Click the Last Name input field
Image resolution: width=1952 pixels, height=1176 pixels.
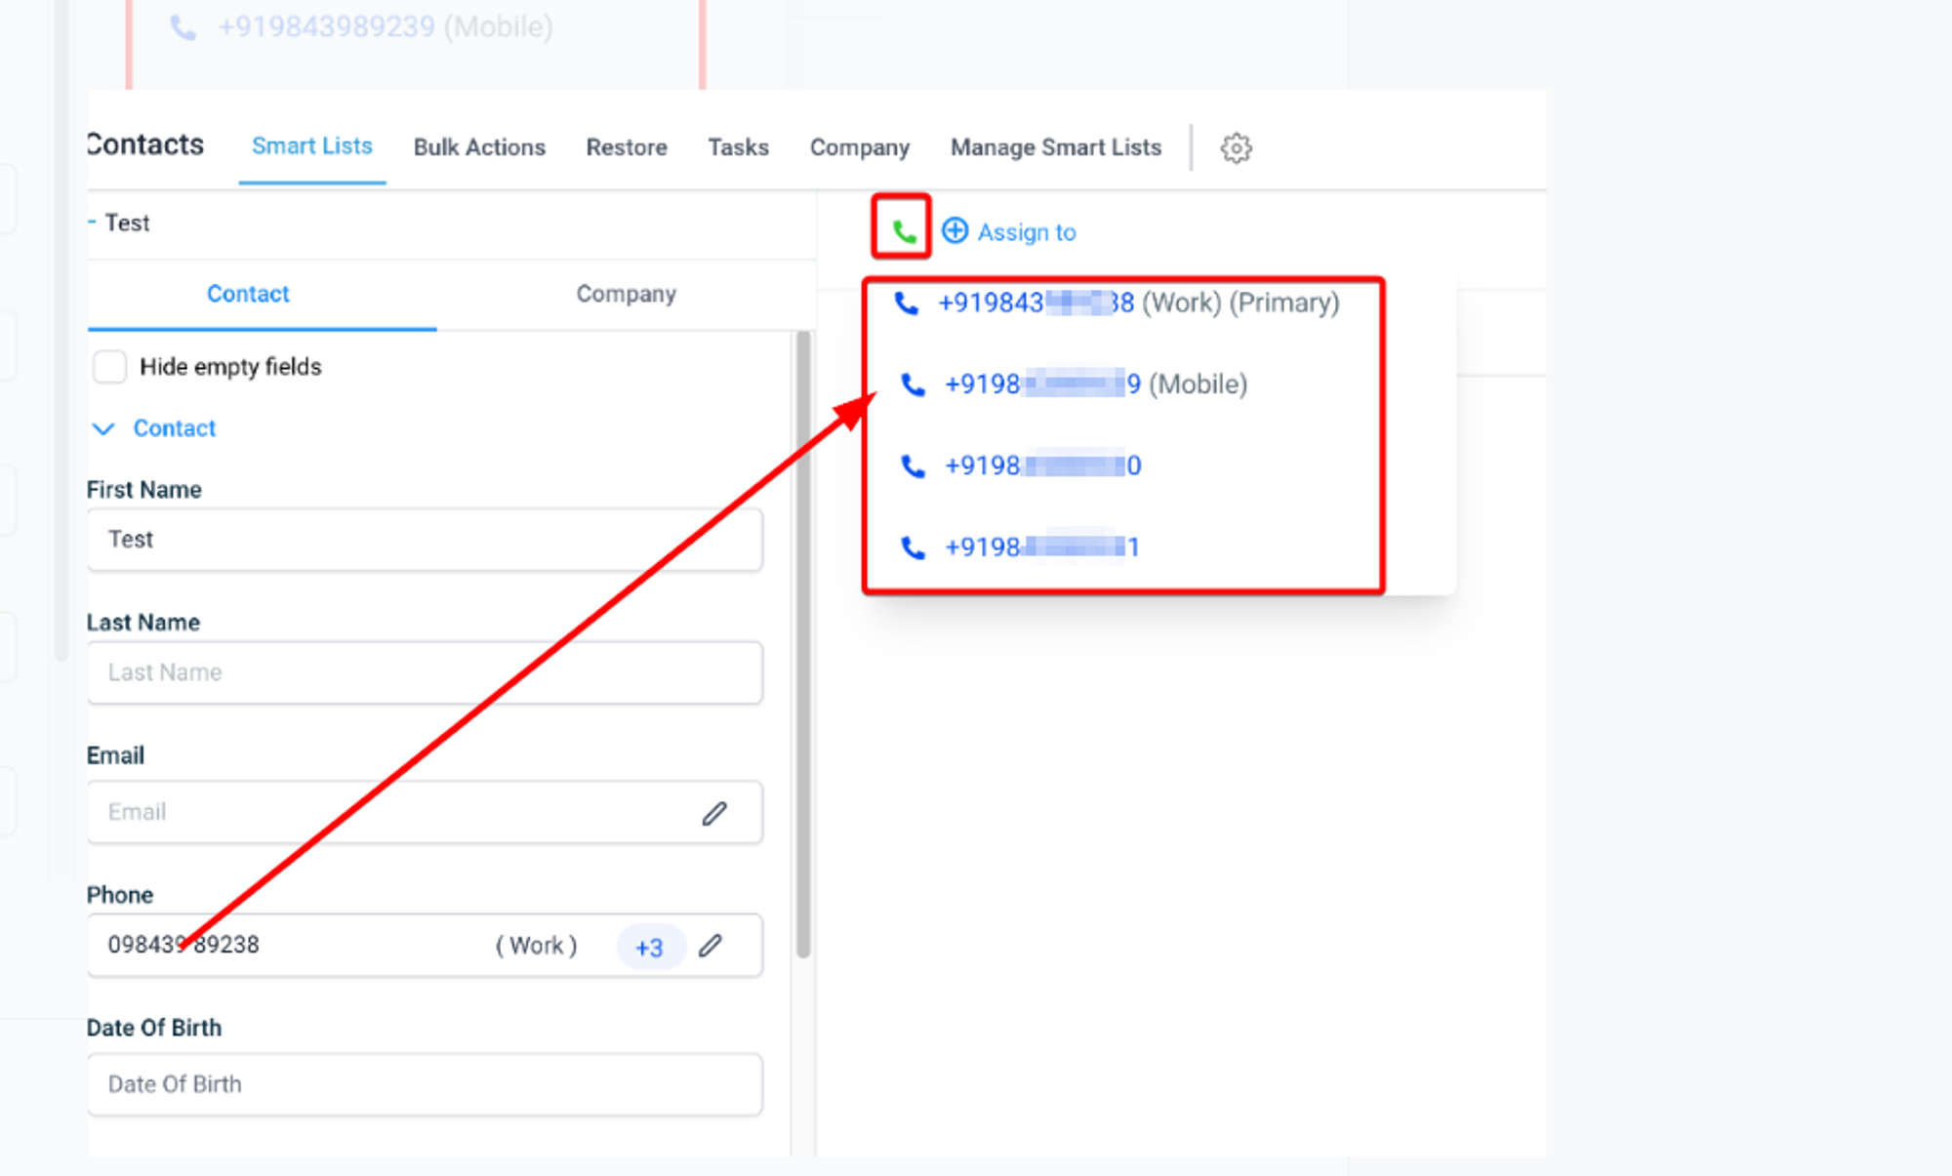coord(425,672)
